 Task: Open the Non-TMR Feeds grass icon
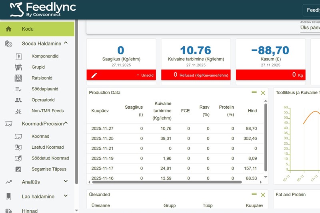(x=18, y=111)
